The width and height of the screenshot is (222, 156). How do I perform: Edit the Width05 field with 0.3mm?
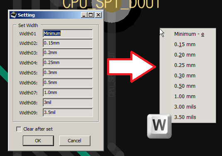[68, 72]
